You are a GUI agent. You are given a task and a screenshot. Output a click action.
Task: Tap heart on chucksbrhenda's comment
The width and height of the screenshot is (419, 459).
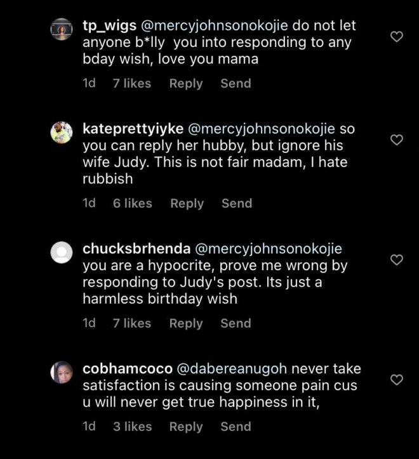[397, 260]
